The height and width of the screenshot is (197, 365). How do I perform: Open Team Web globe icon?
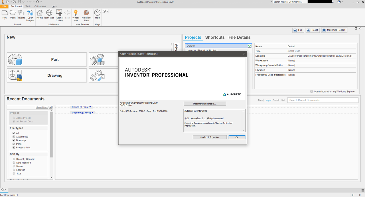tap(49, 13)
